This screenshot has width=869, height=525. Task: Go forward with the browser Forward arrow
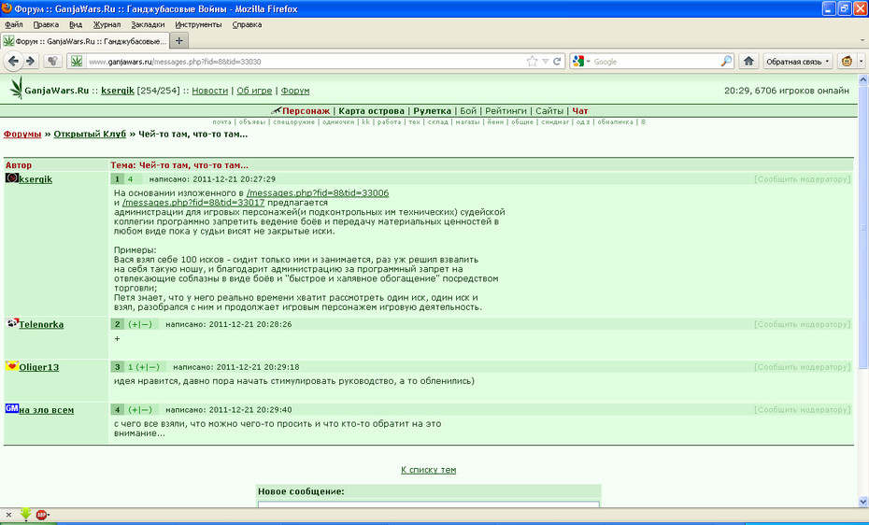click(x=31, y=62)
